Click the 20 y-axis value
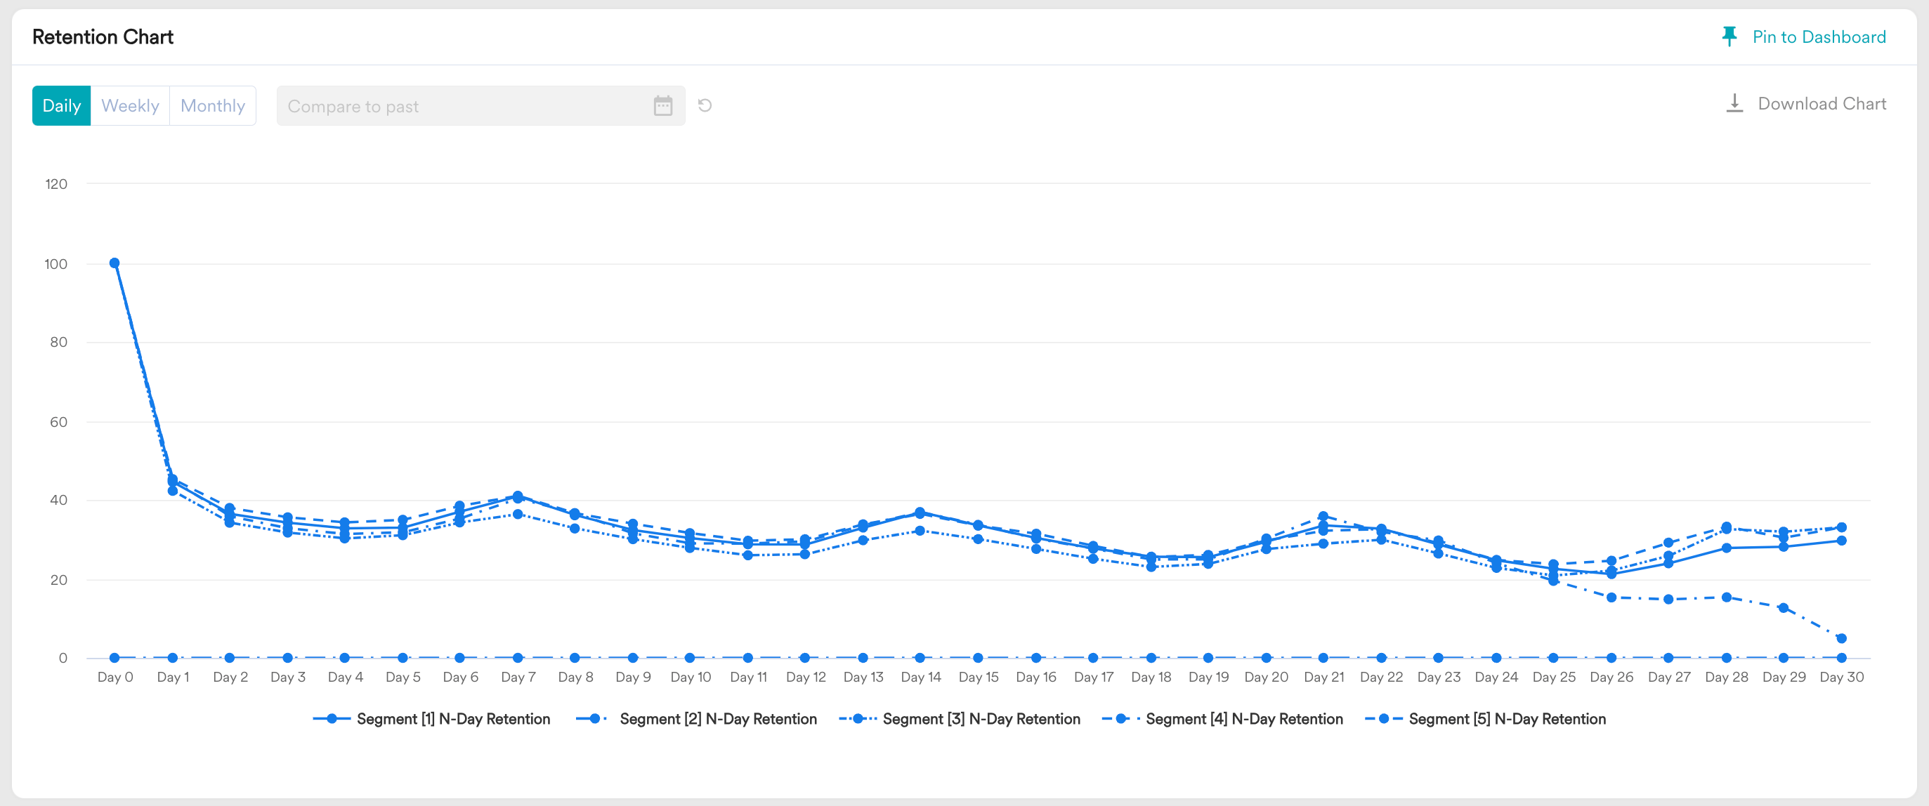Screen dimensions: 1929x806 click(x=58, y=580)
